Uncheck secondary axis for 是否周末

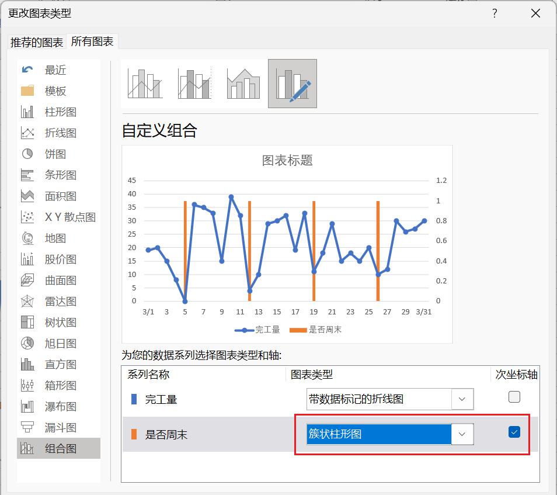coord(514,432)
